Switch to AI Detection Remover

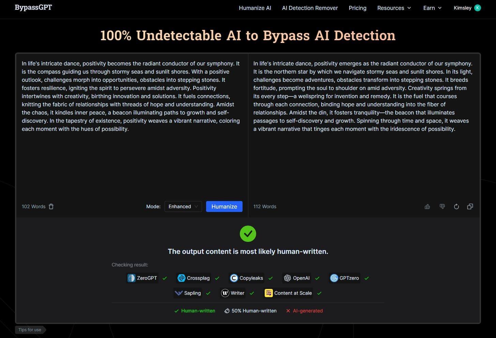pos(310,8)
